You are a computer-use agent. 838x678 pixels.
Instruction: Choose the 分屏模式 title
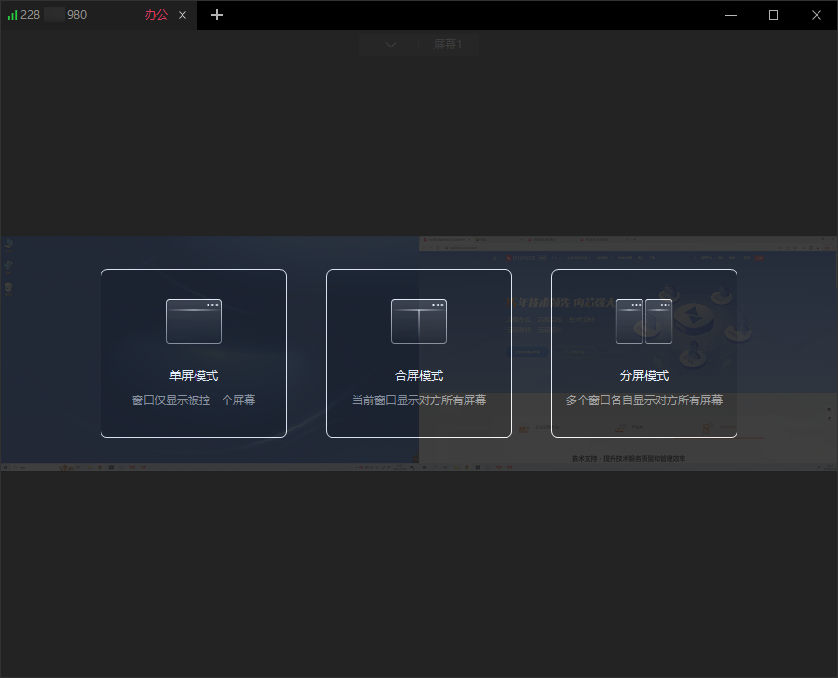coord(644,375)
